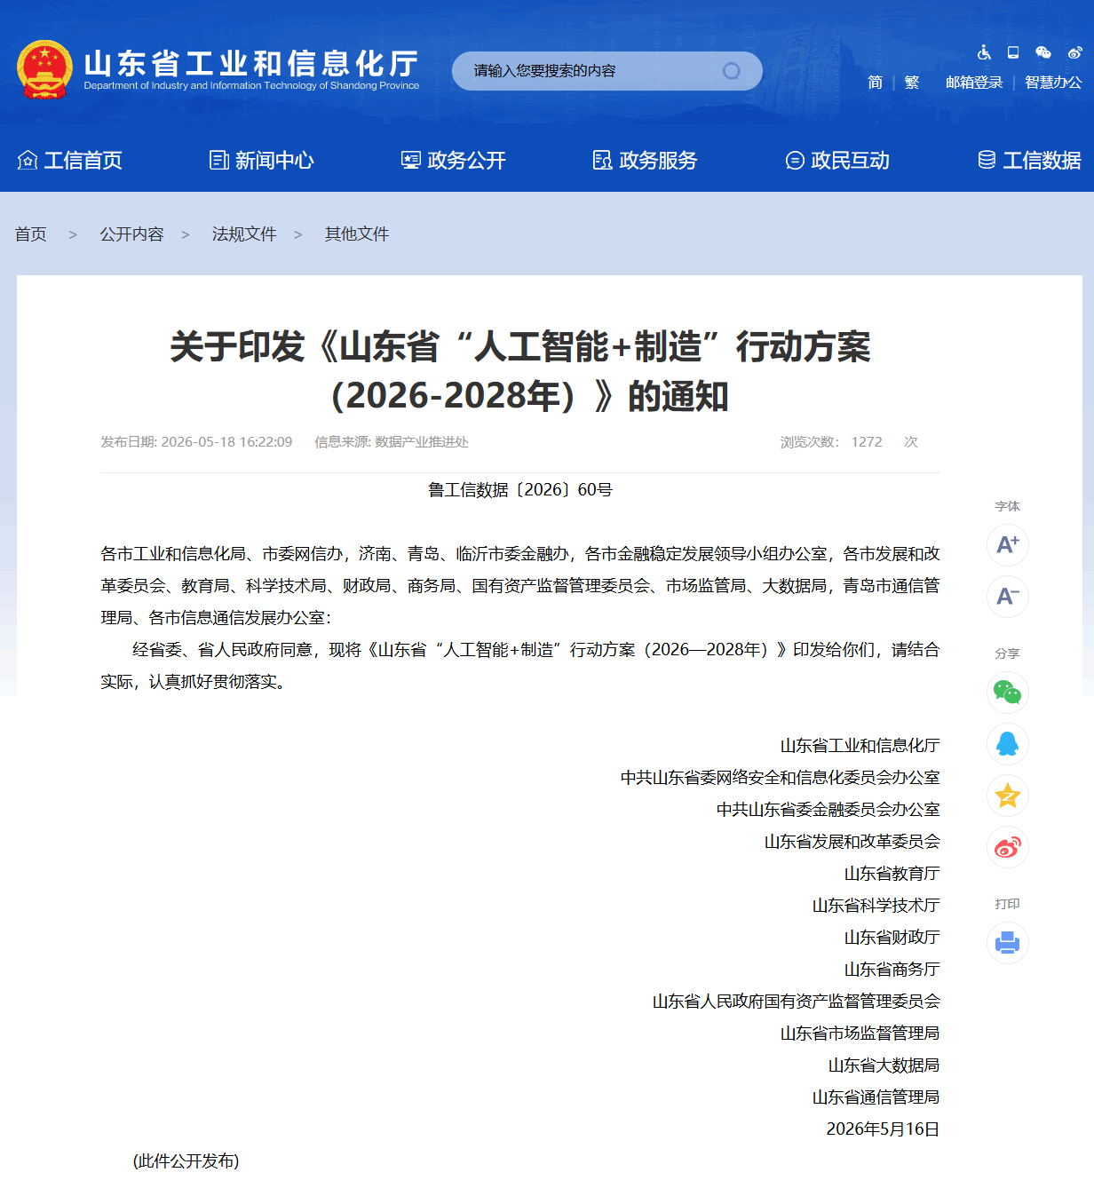Screen dimensions: 1094x1196
Task: Decrease font size with A- button
Action: (1008, 597)
